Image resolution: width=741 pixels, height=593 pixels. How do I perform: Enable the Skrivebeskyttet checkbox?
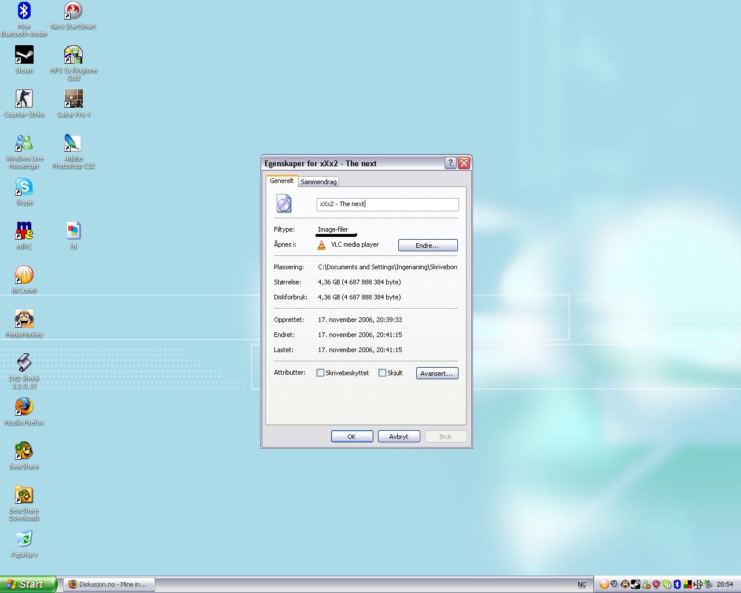point(320,373)
